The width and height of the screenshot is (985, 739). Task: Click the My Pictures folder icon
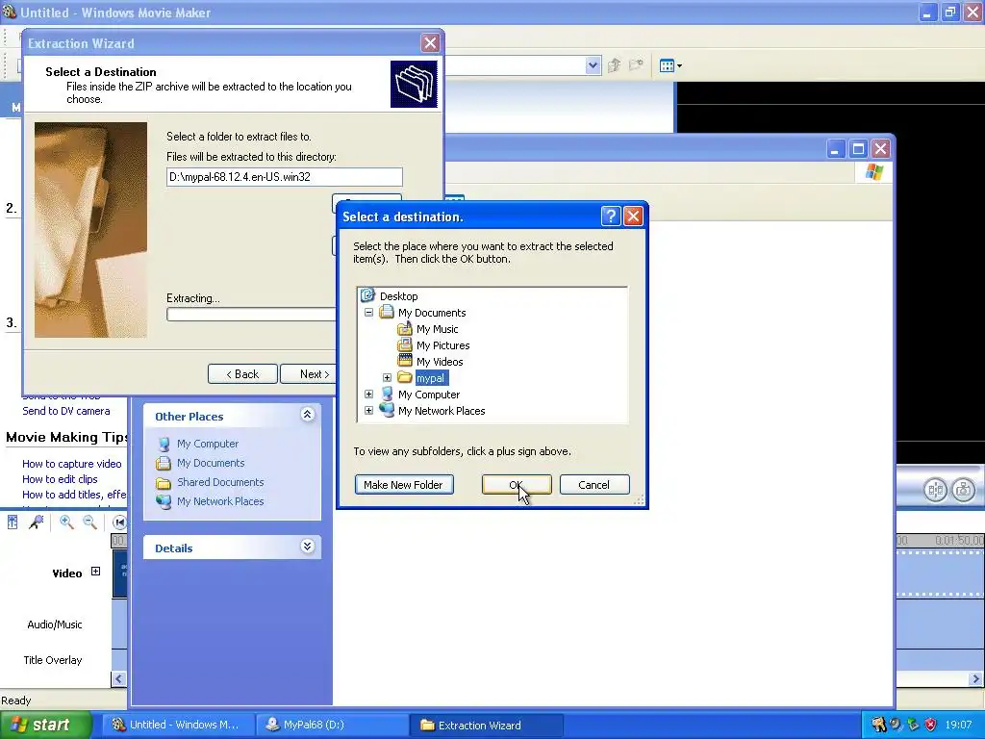tap(405, 345)
